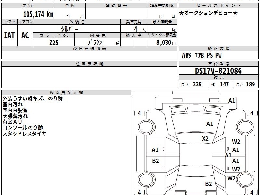
Task: Click the 輸入車 header cell
Action: [x=134, y=35]
